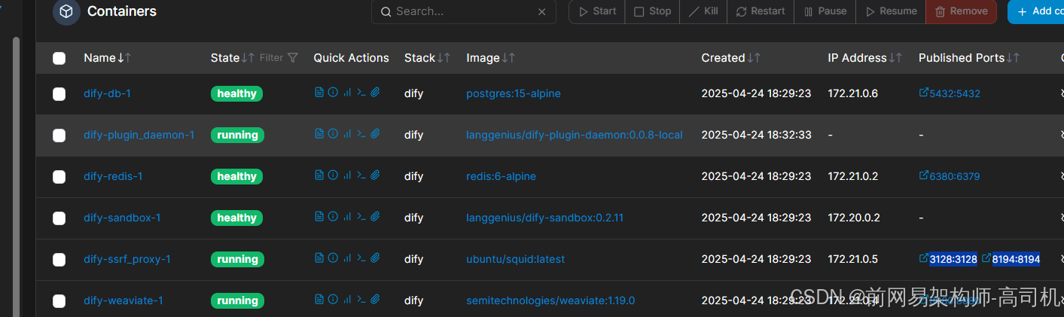Image resolution: width=1064 pixels, height=317 pixels.
Task: Check the dify-weaviate-1 row checkbox
Action: coord(59,301)
